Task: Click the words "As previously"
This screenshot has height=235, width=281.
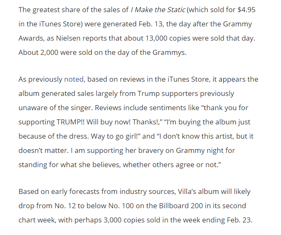Action: coord(40,80)
